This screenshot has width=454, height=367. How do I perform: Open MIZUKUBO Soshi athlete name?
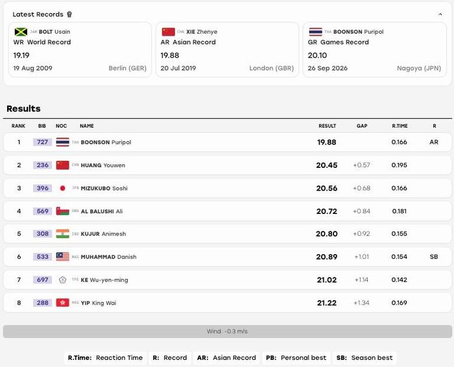tap(104, 189)
